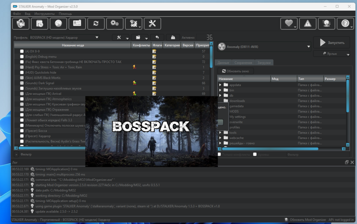Open the Инструменты menu

[45, 14]
